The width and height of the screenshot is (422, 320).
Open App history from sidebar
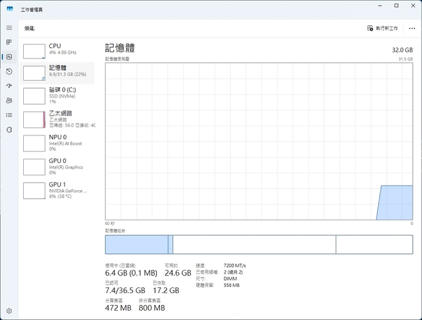pyautogui.click(x=9, y=71)
